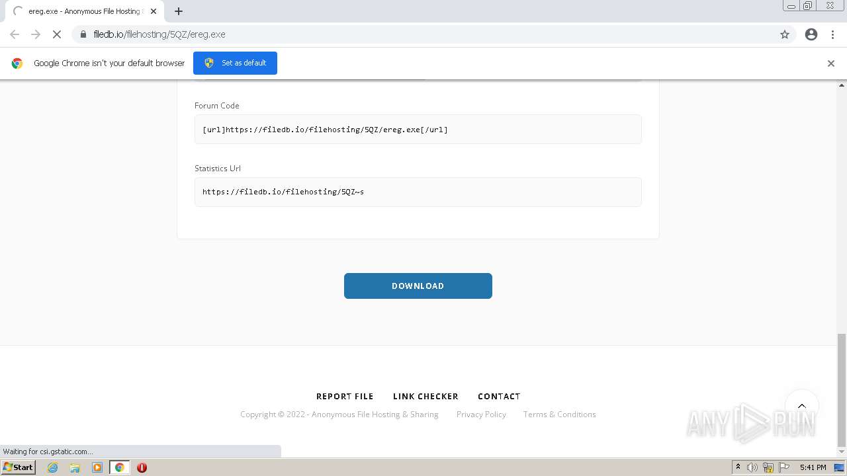Dismiss the default browser notification bar
The height and width of the screenshot is (476, 847).
point(831,63)
